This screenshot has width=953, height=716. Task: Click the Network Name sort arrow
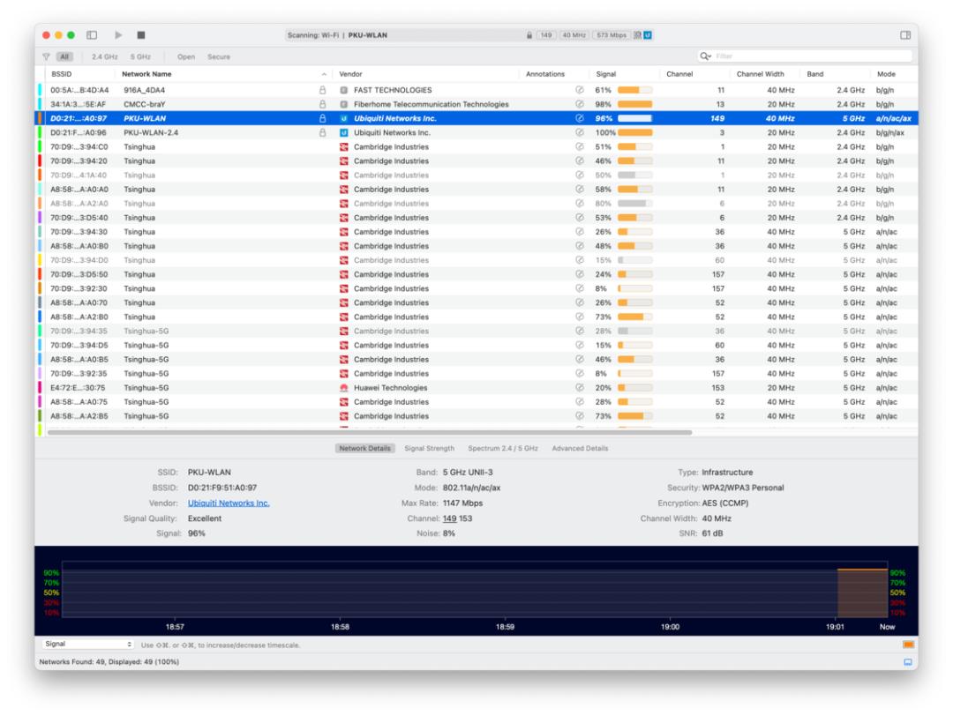(324, 74)
